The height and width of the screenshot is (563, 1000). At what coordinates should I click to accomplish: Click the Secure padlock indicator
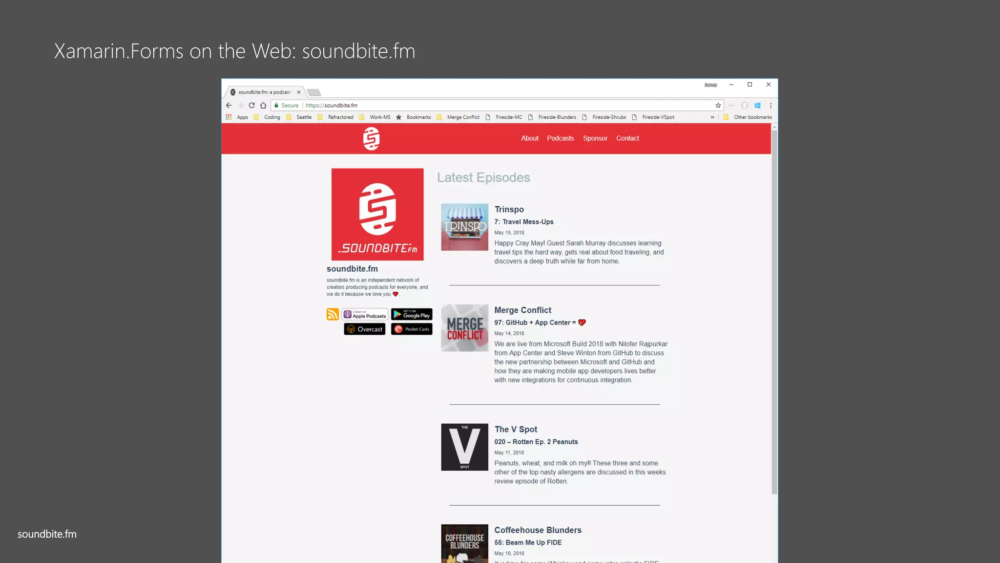(x=287, y=105)
